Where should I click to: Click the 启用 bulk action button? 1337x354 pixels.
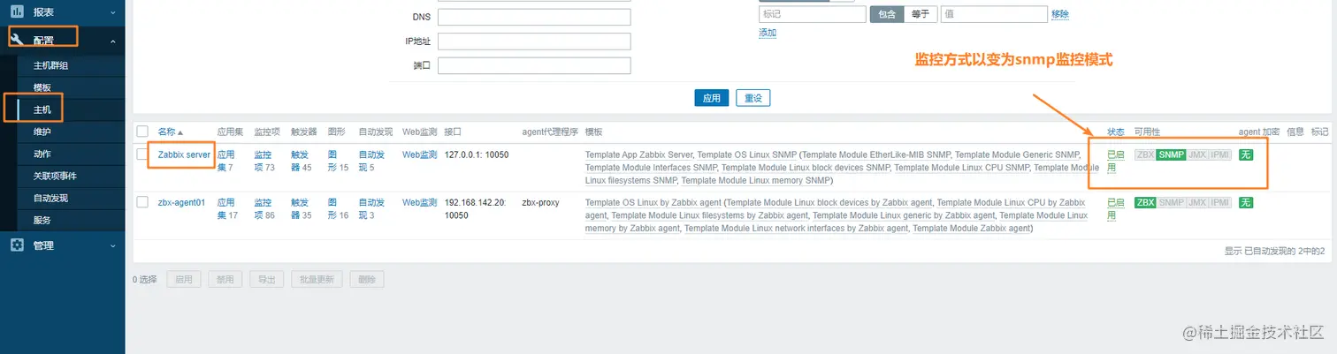183,279
